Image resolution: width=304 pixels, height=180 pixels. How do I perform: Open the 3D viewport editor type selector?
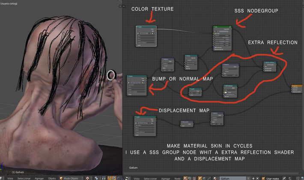click(1, 178)
